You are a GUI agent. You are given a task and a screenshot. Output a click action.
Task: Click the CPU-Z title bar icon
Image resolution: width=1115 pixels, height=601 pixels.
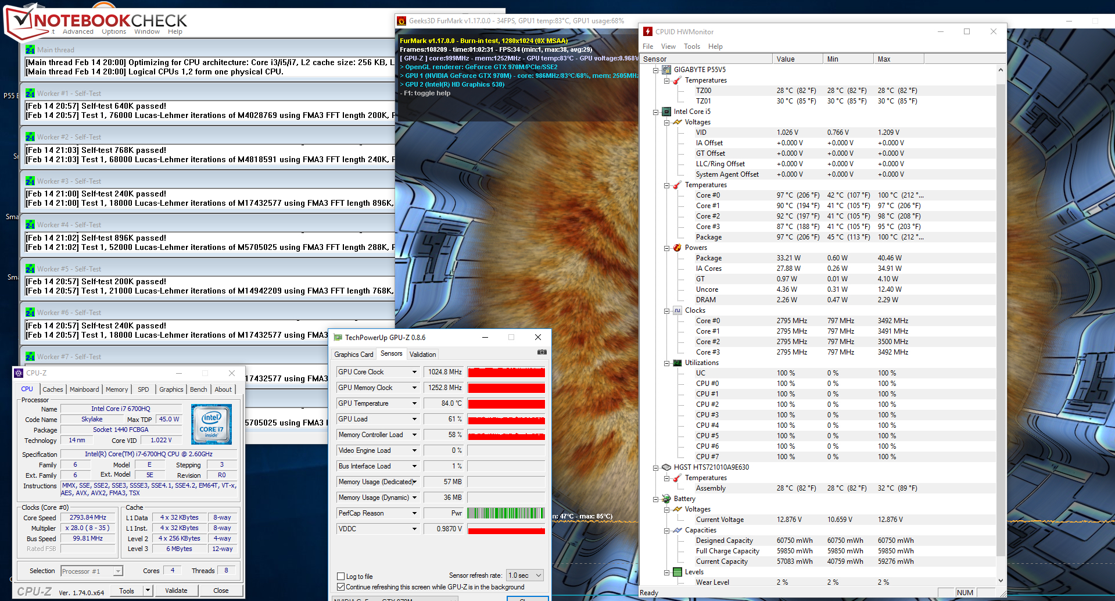pos(19,373)
